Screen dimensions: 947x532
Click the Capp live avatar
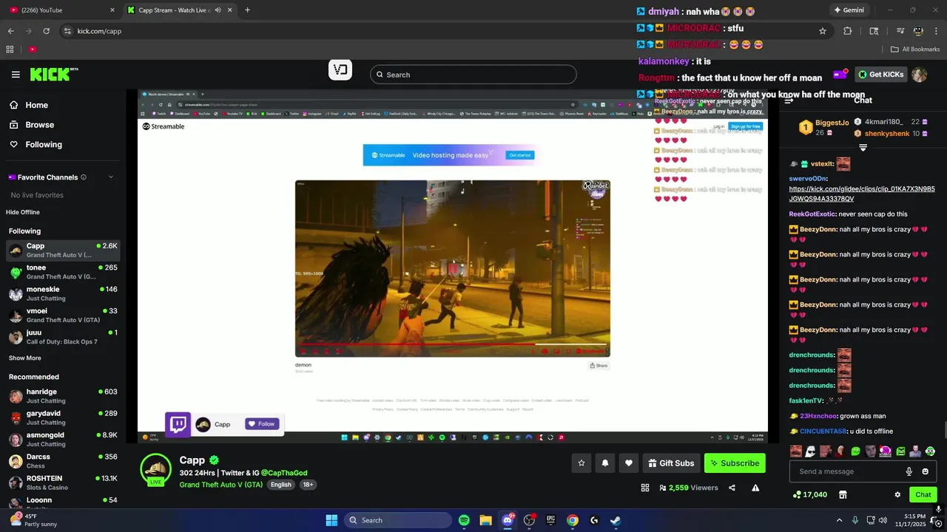(x=155, y=470)
